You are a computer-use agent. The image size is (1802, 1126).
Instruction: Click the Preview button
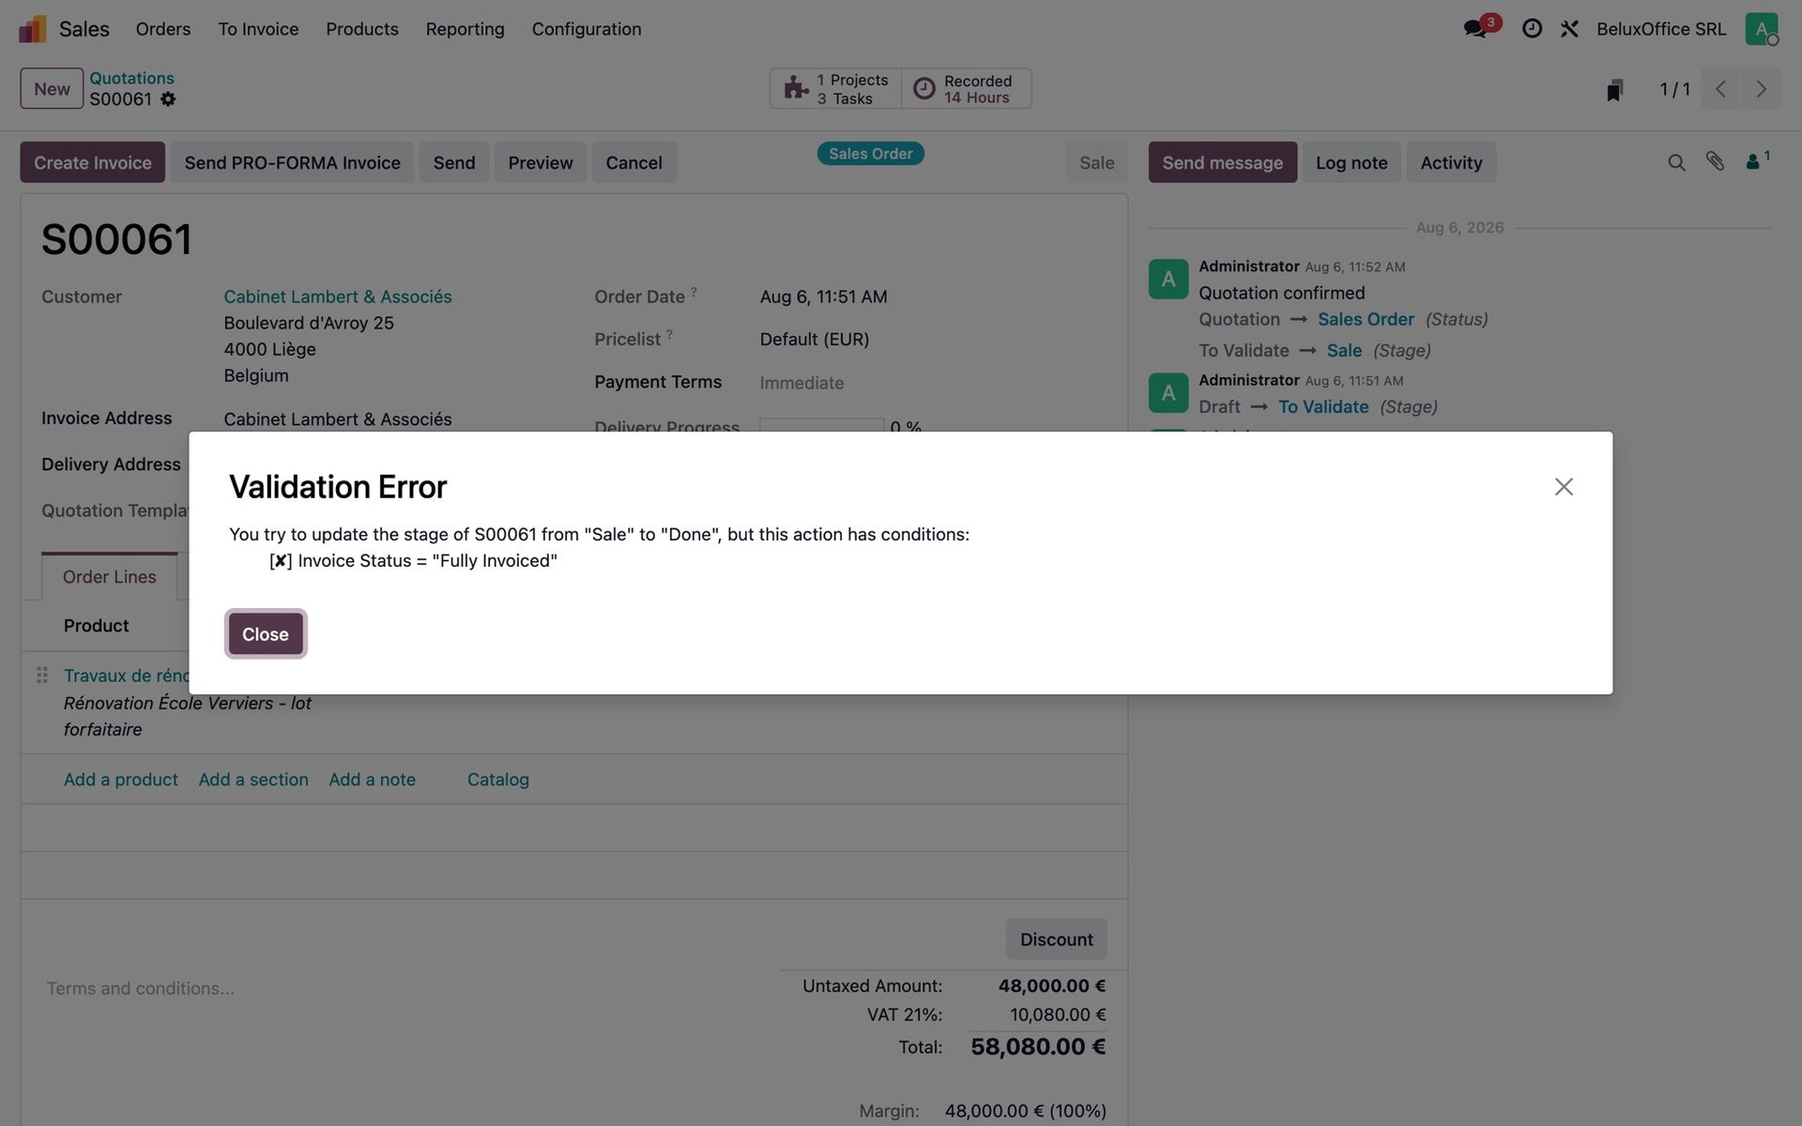(541, 162)
